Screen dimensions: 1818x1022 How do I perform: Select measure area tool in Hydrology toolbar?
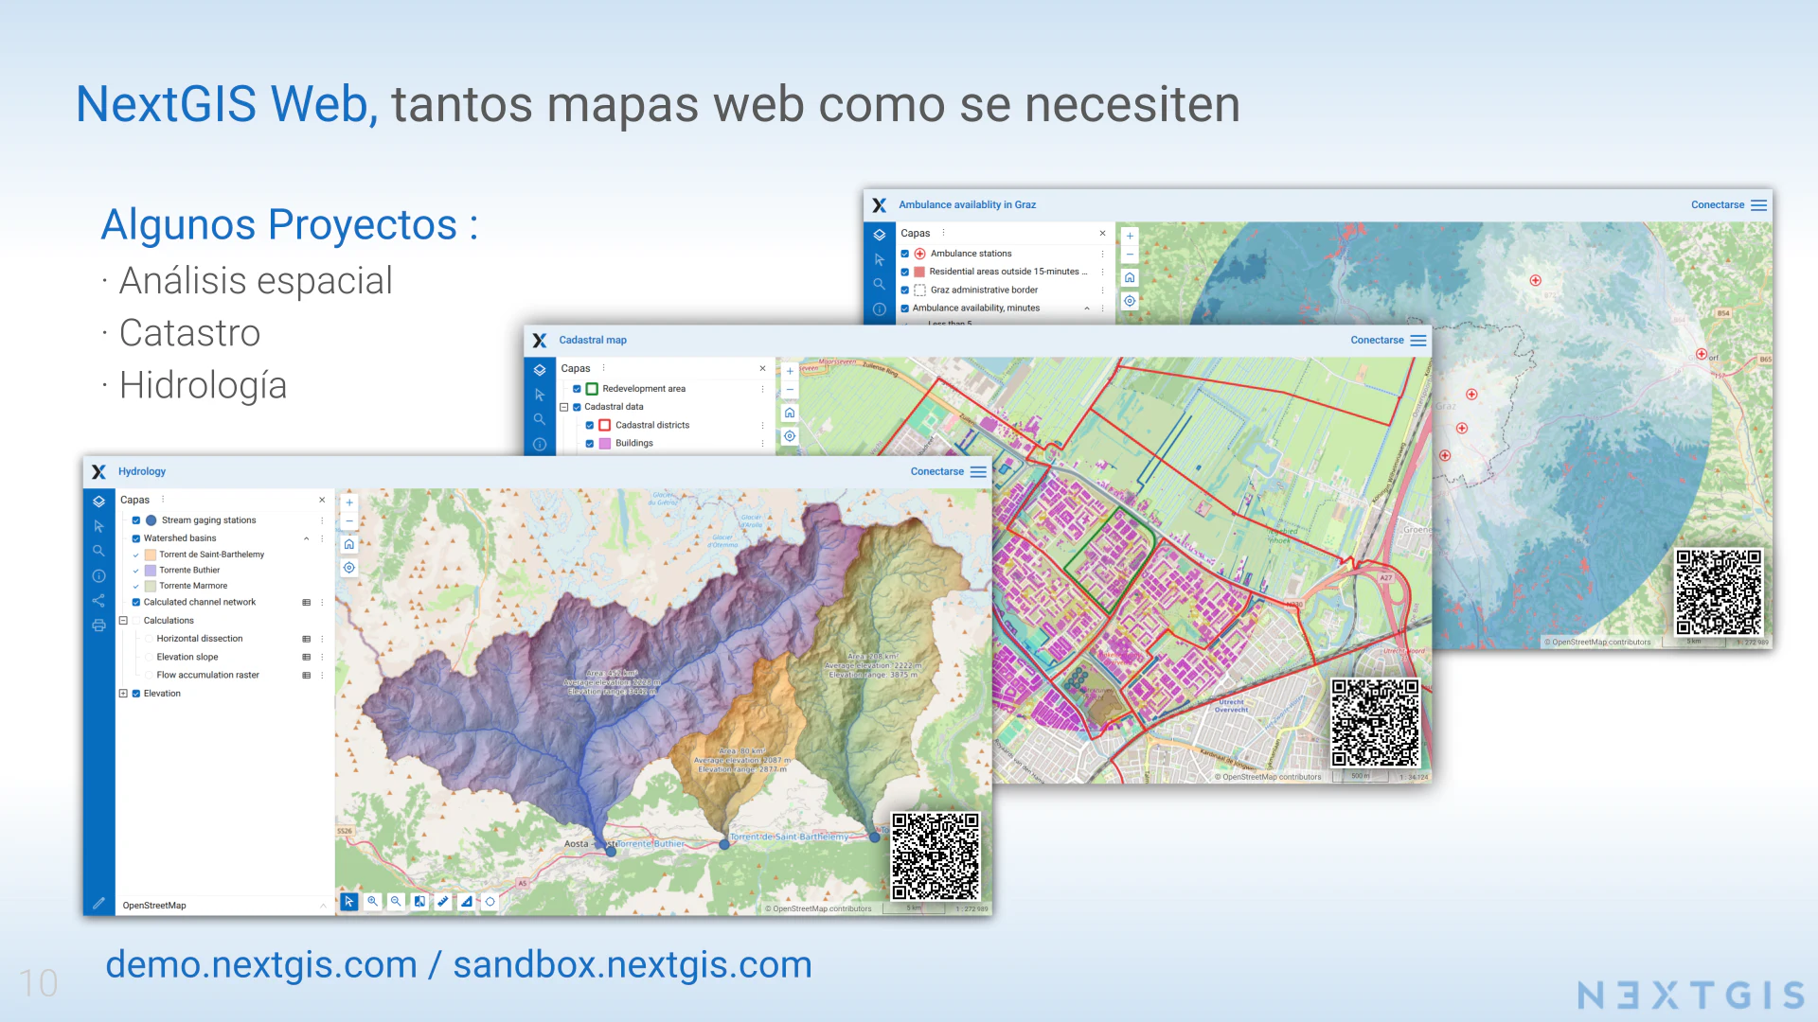tap(467, 902)
